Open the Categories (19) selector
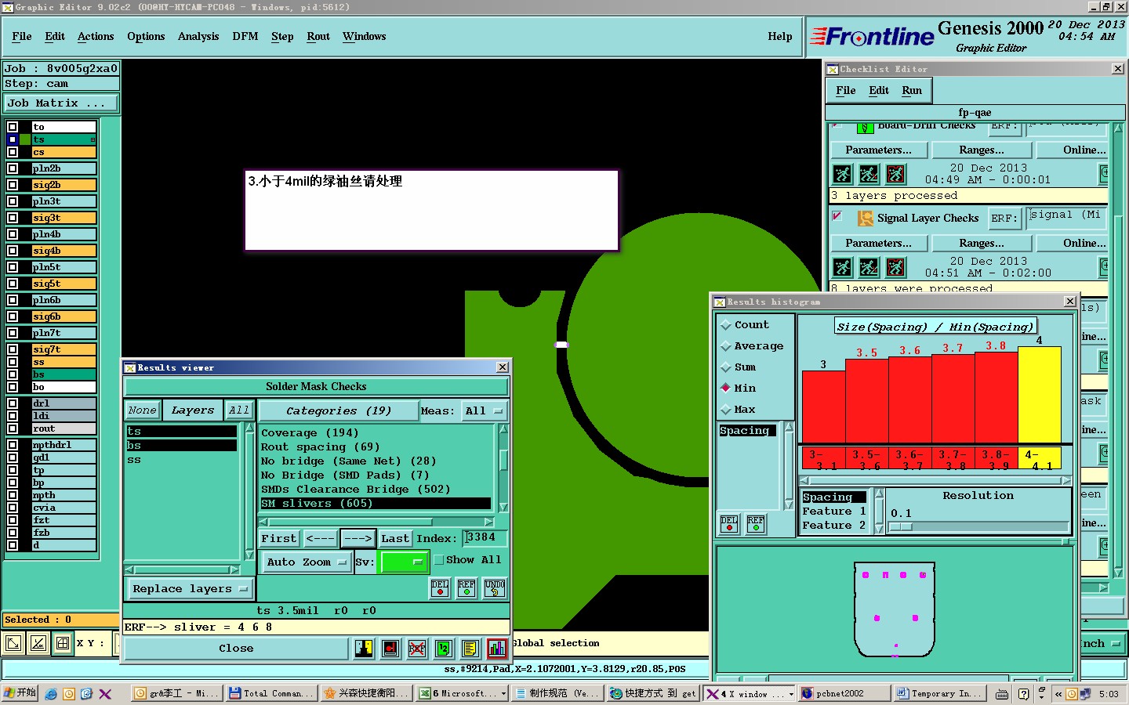 click(339, 411)
